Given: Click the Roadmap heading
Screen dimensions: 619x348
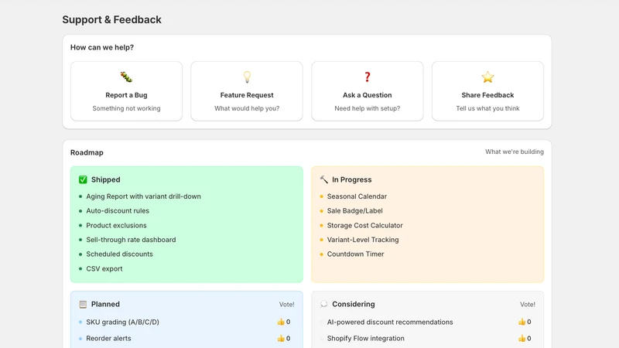Looking at the screenshot, I should click(87, 152).
